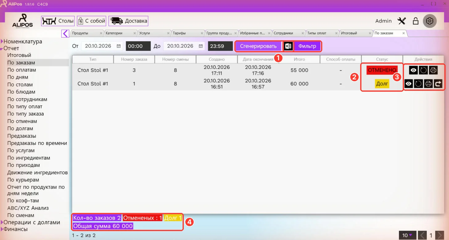Collapse sidebar with the left chevron

coord(65,33)
